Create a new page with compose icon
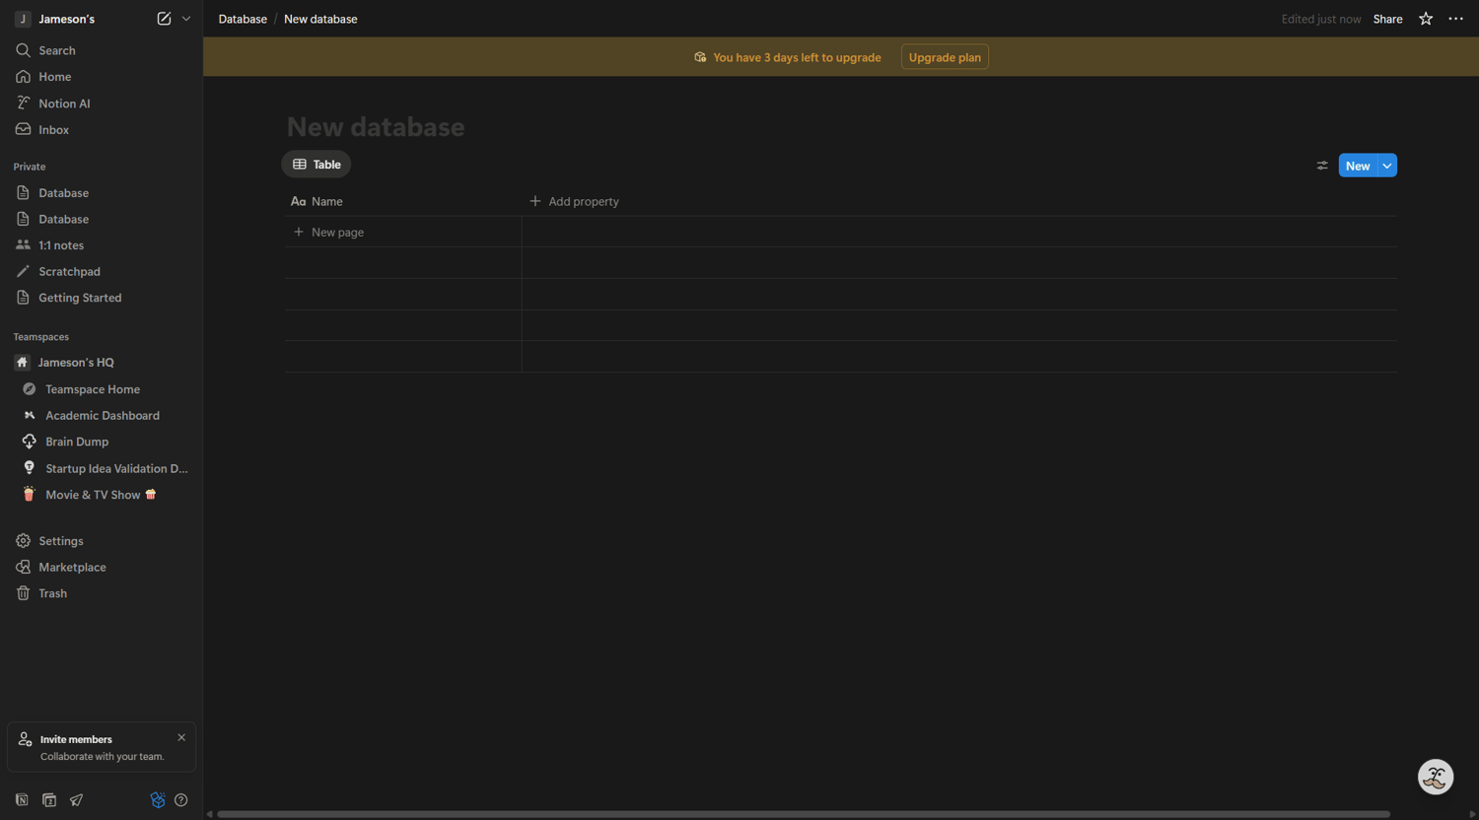Screen dimensions: 1479x820 click(x=164, y=19)
